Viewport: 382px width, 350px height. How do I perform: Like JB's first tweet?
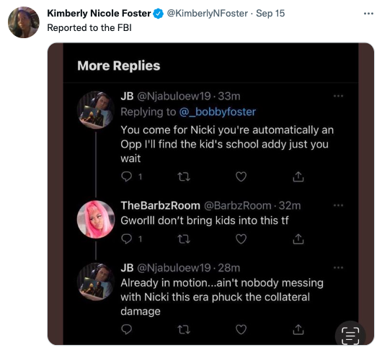[241, 176]
